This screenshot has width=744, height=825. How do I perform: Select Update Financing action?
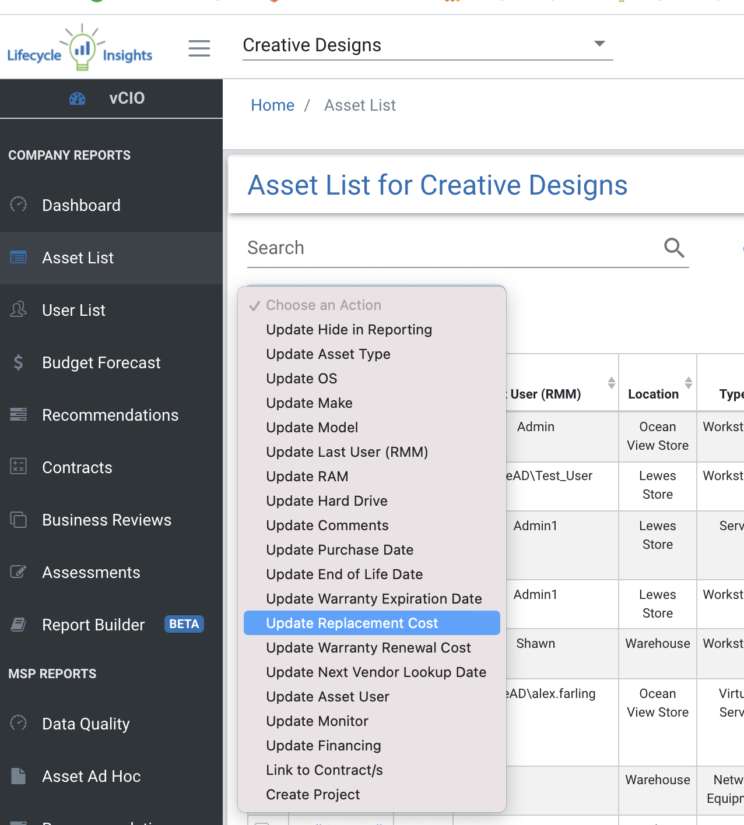[x=372, y=746]
